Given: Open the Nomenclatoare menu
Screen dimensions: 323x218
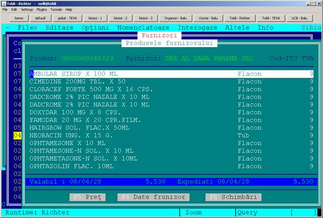Looking at the screenshot, I should 143,28.
